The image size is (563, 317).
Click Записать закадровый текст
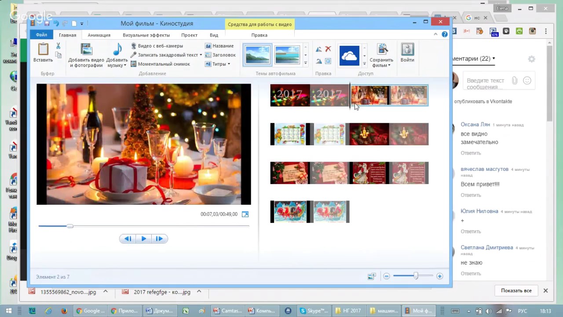(x=164, y=55)
